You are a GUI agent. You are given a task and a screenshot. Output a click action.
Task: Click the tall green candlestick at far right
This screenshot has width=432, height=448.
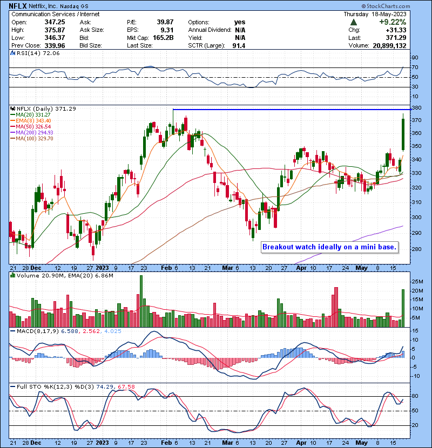403,133
